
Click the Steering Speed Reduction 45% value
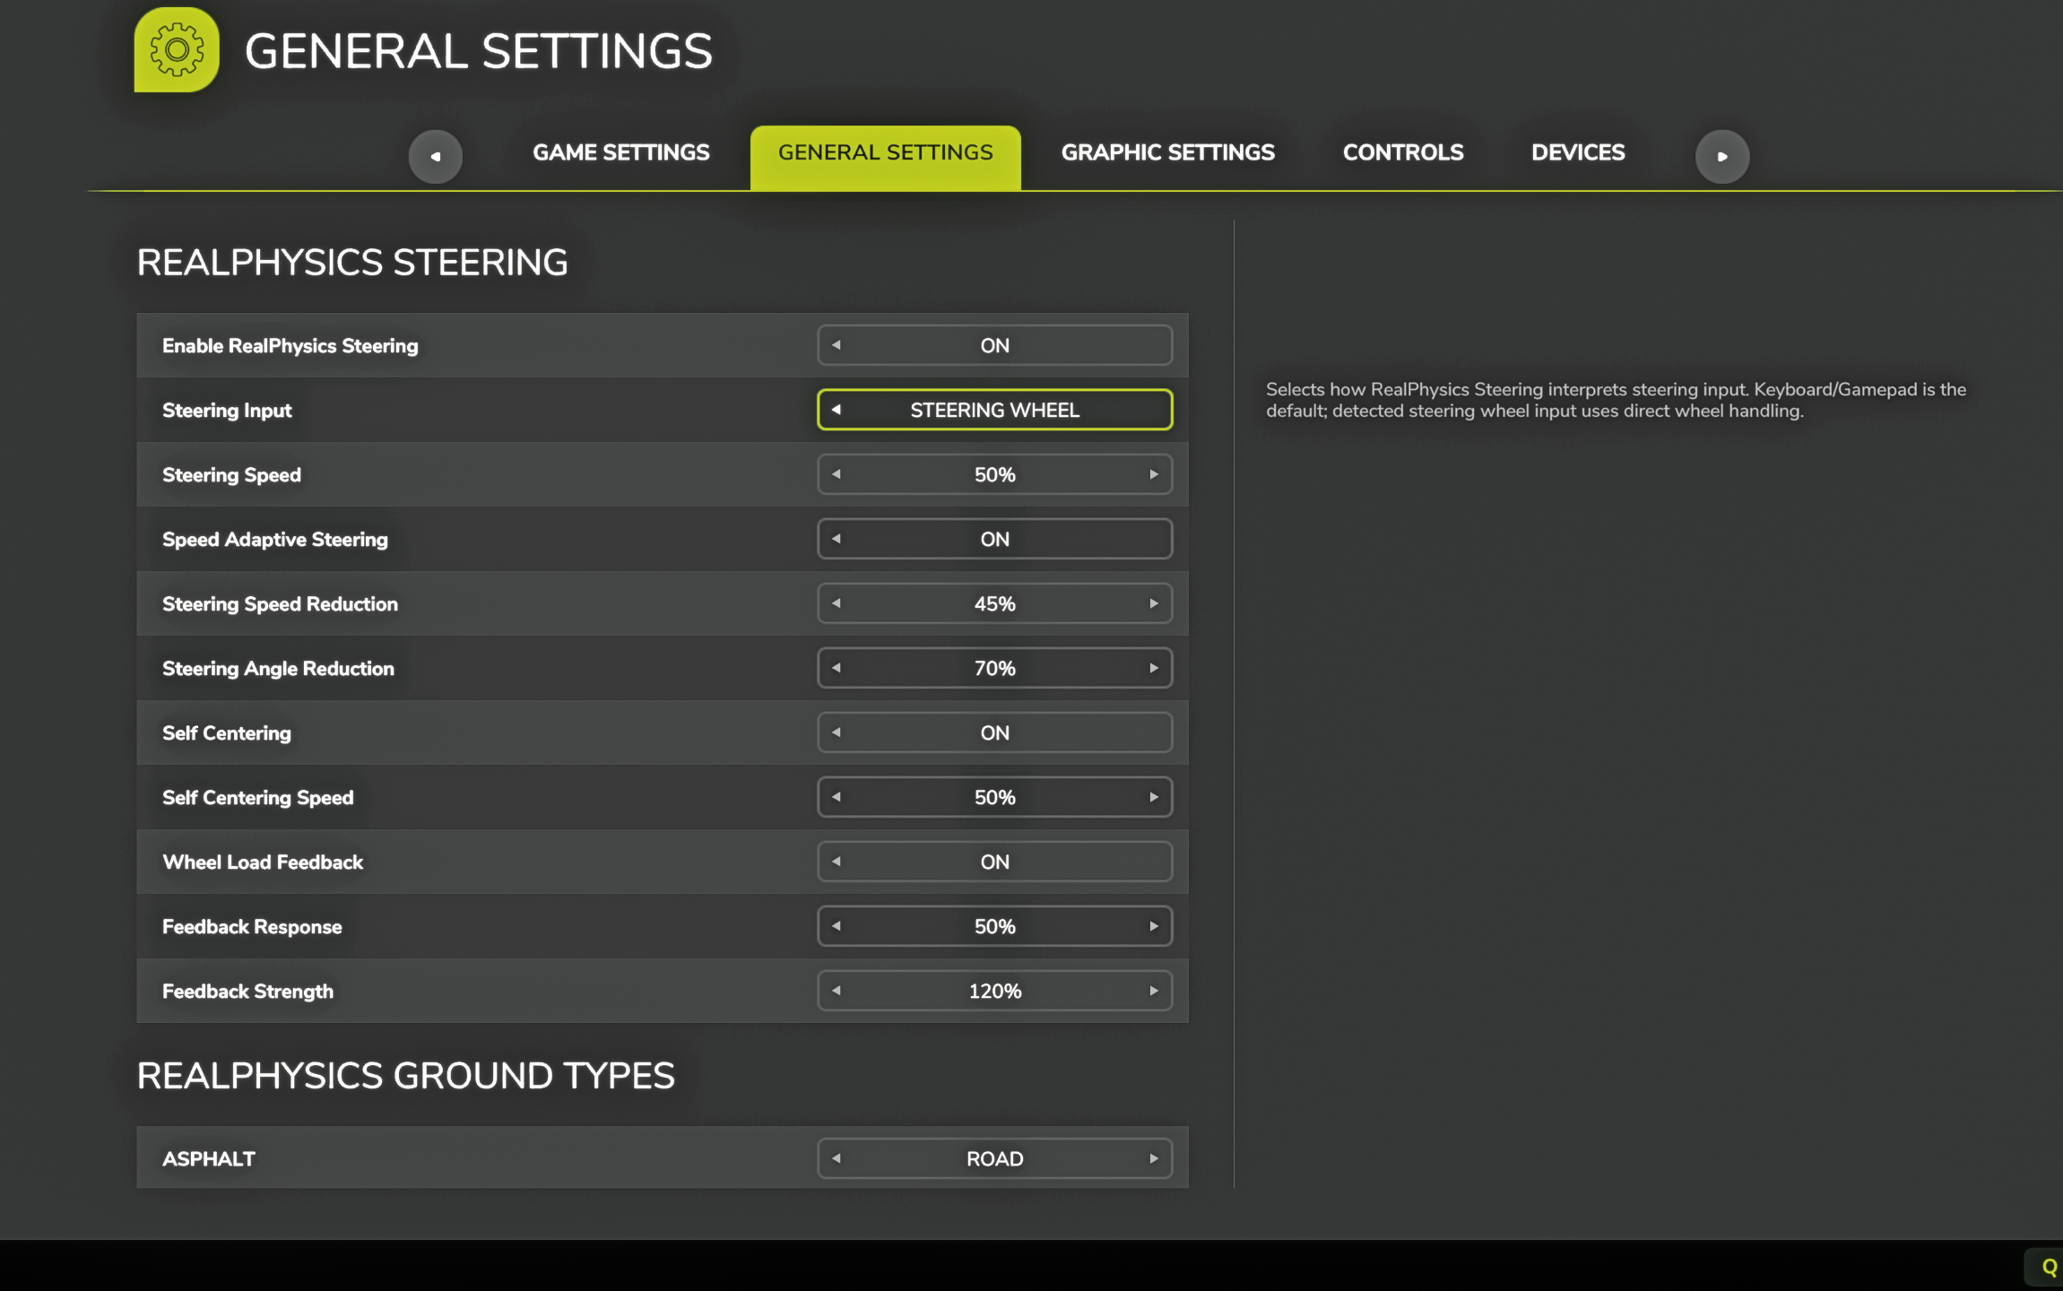(x=995, y=603)
